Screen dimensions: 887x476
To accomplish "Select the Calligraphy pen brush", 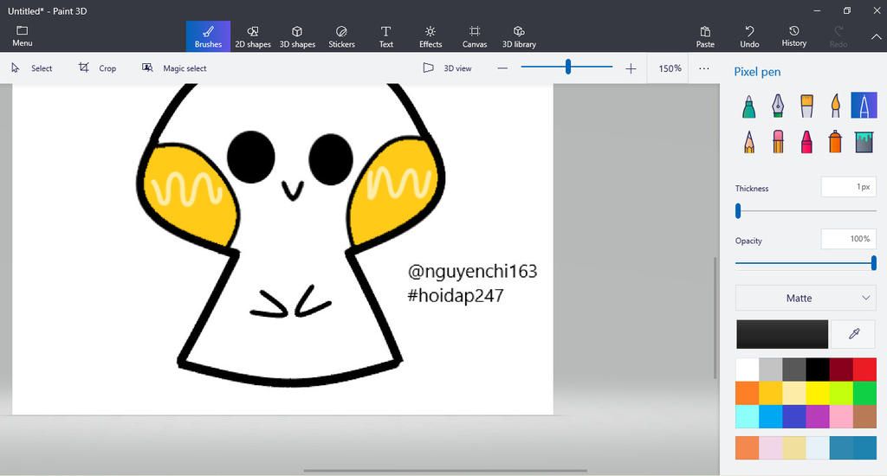I will coord(778,106).
